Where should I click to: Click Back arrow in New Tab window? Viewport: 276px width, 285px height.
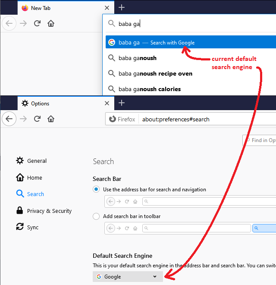click(9, 23)
